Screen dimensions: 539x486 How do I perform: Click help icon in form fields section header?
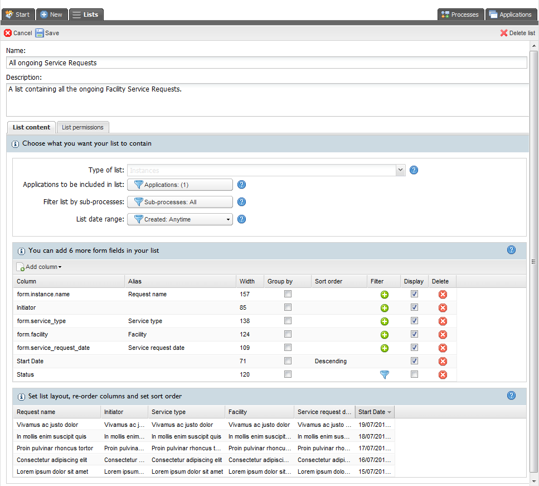pyautogui.click(x=511, y=250)
